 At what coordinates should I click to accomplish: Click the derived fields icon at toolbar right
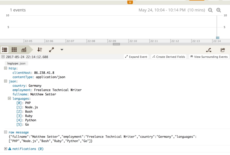point(209,50)
